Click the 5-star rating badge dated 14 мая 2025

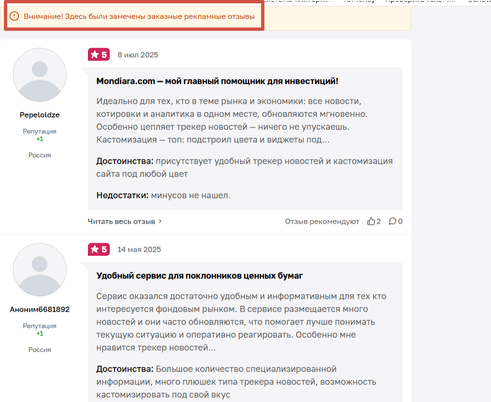[99, 249]
